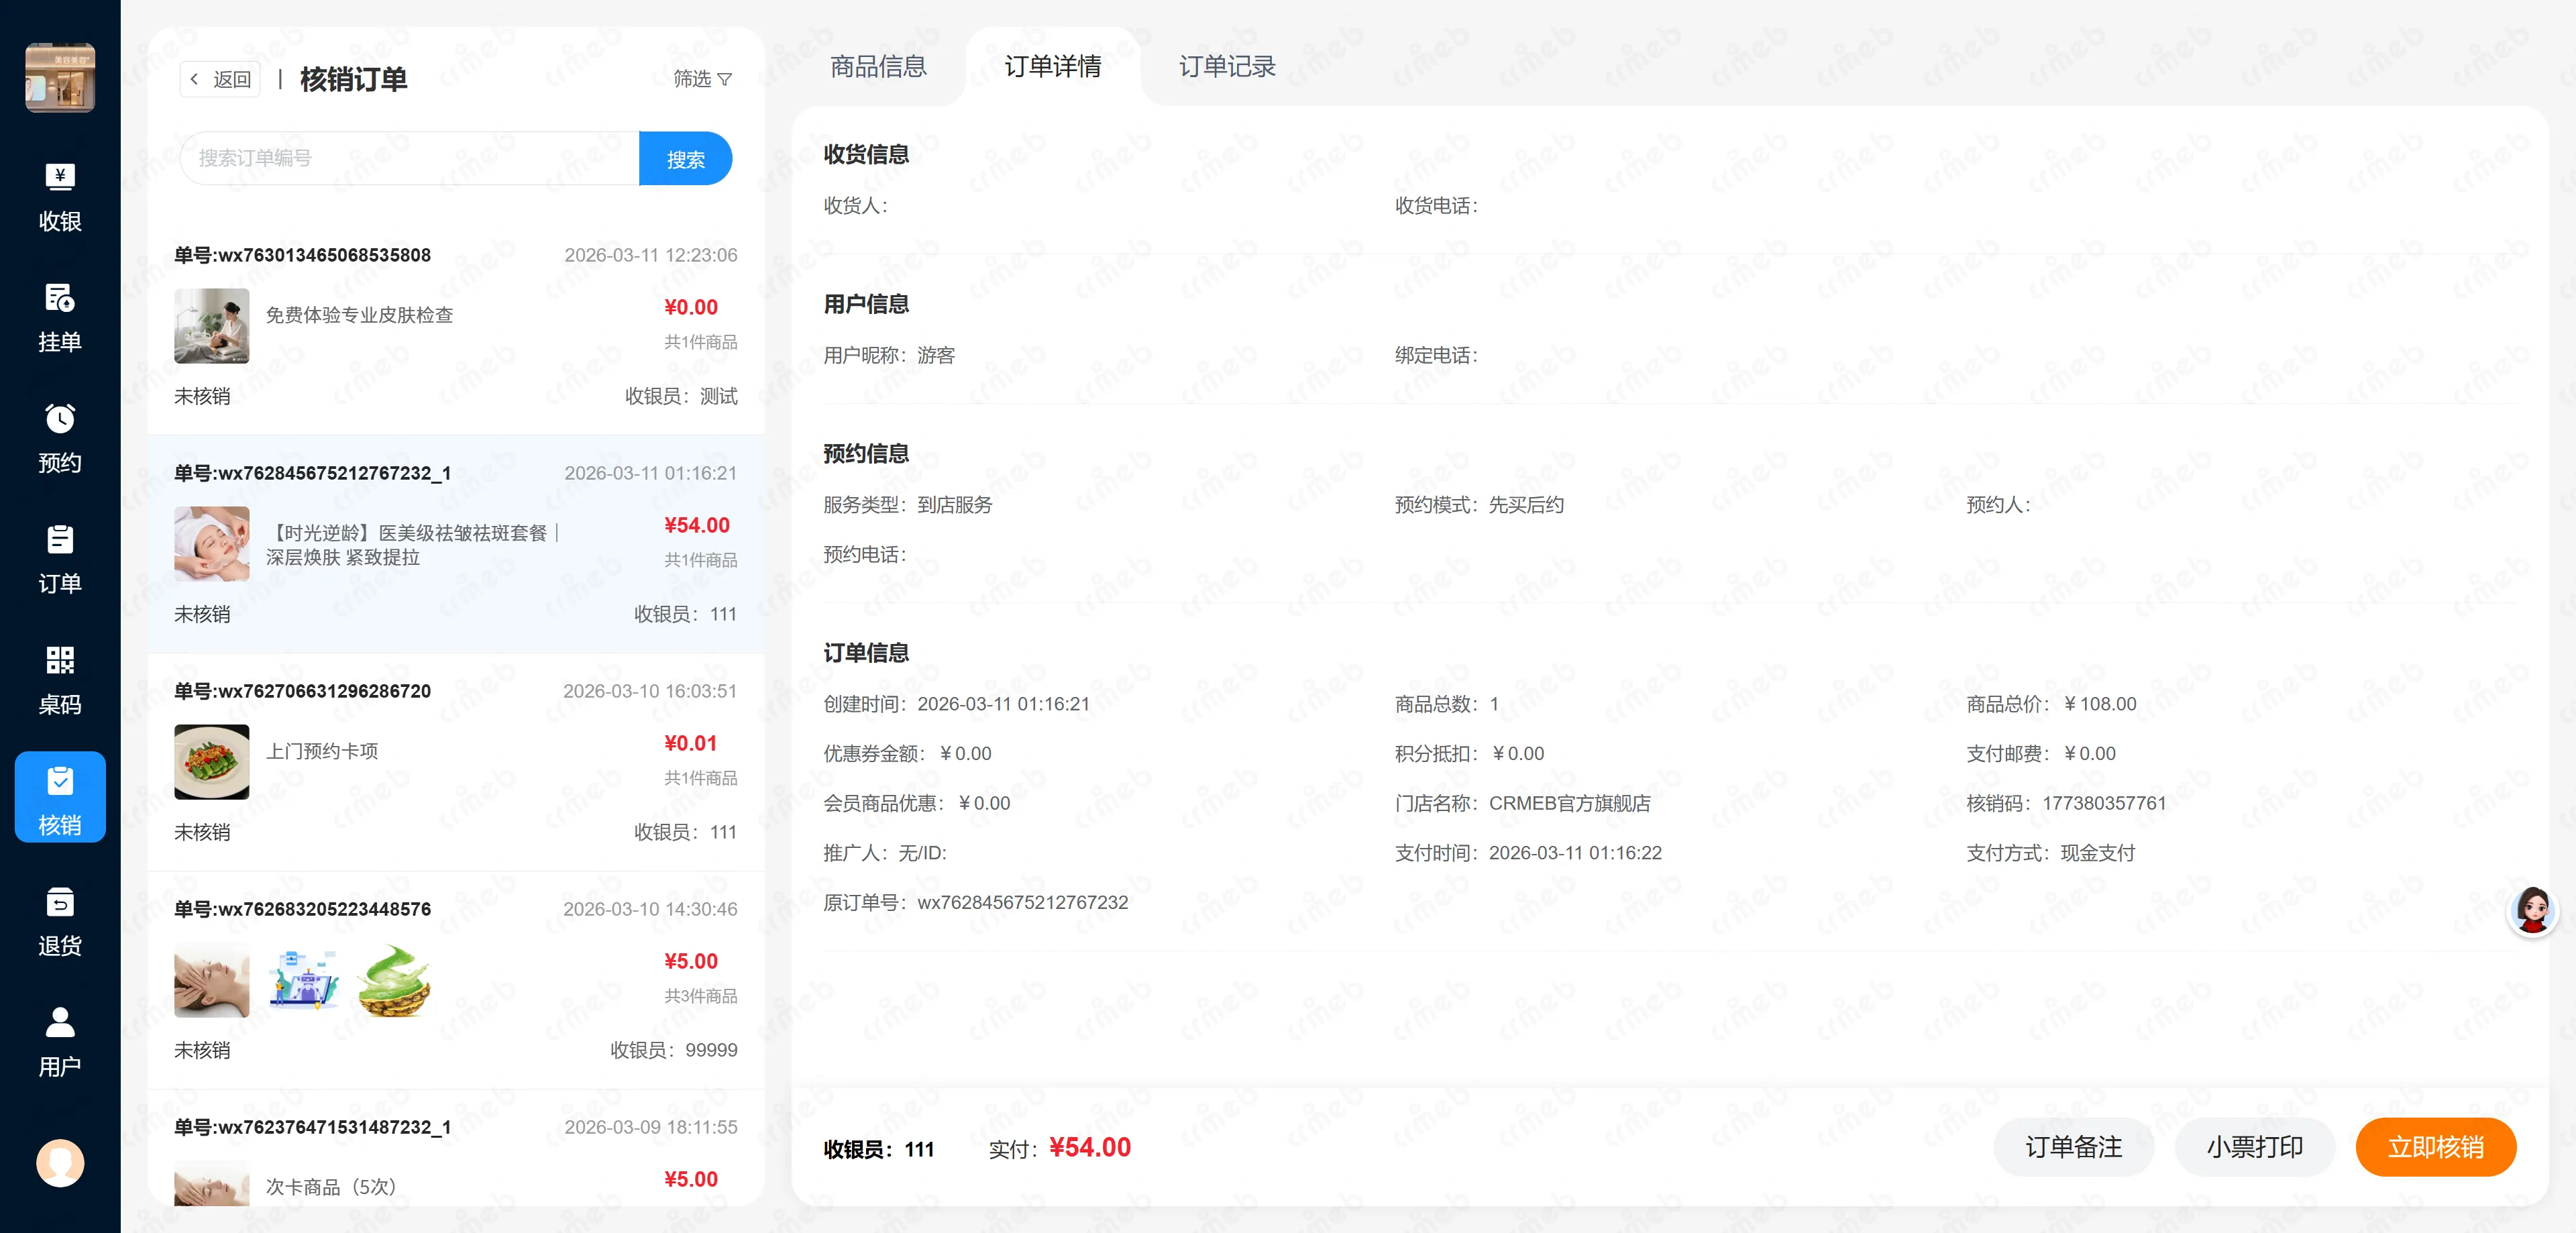Select order wx762845675212767232_1
2576x1233 pixels.
pos(456,544)
